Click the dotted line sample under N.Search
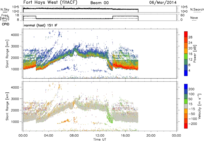 pyautogui.click(x=197, y=12)
